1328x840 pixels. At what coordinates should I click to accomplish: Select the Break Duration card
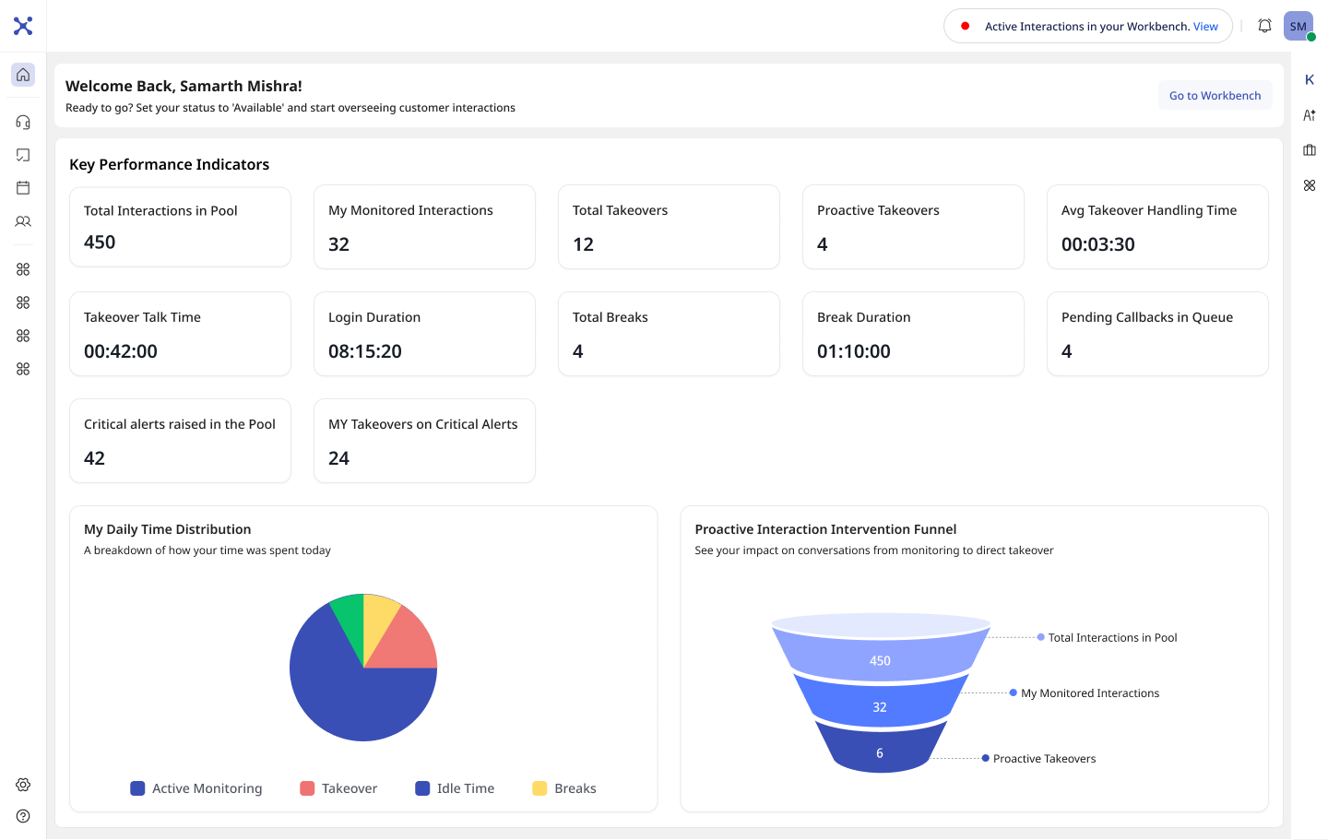913,334
